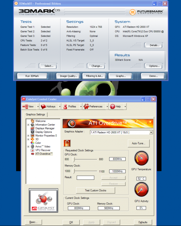This screenshot has height=226, width=181.
Task: Select Welcome in the settings tree
Action: 40,121
